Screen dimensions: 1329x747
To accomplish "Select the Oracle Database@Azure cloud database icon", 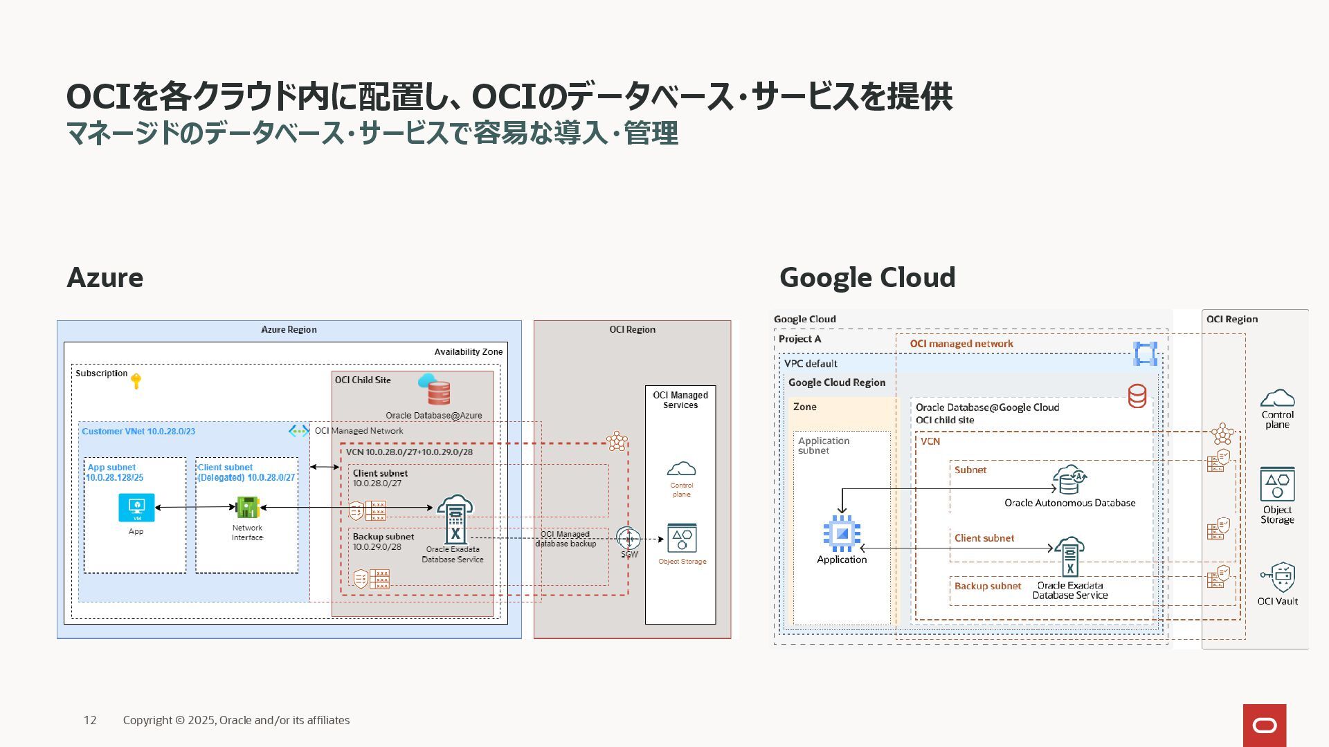I will point(435,389).
